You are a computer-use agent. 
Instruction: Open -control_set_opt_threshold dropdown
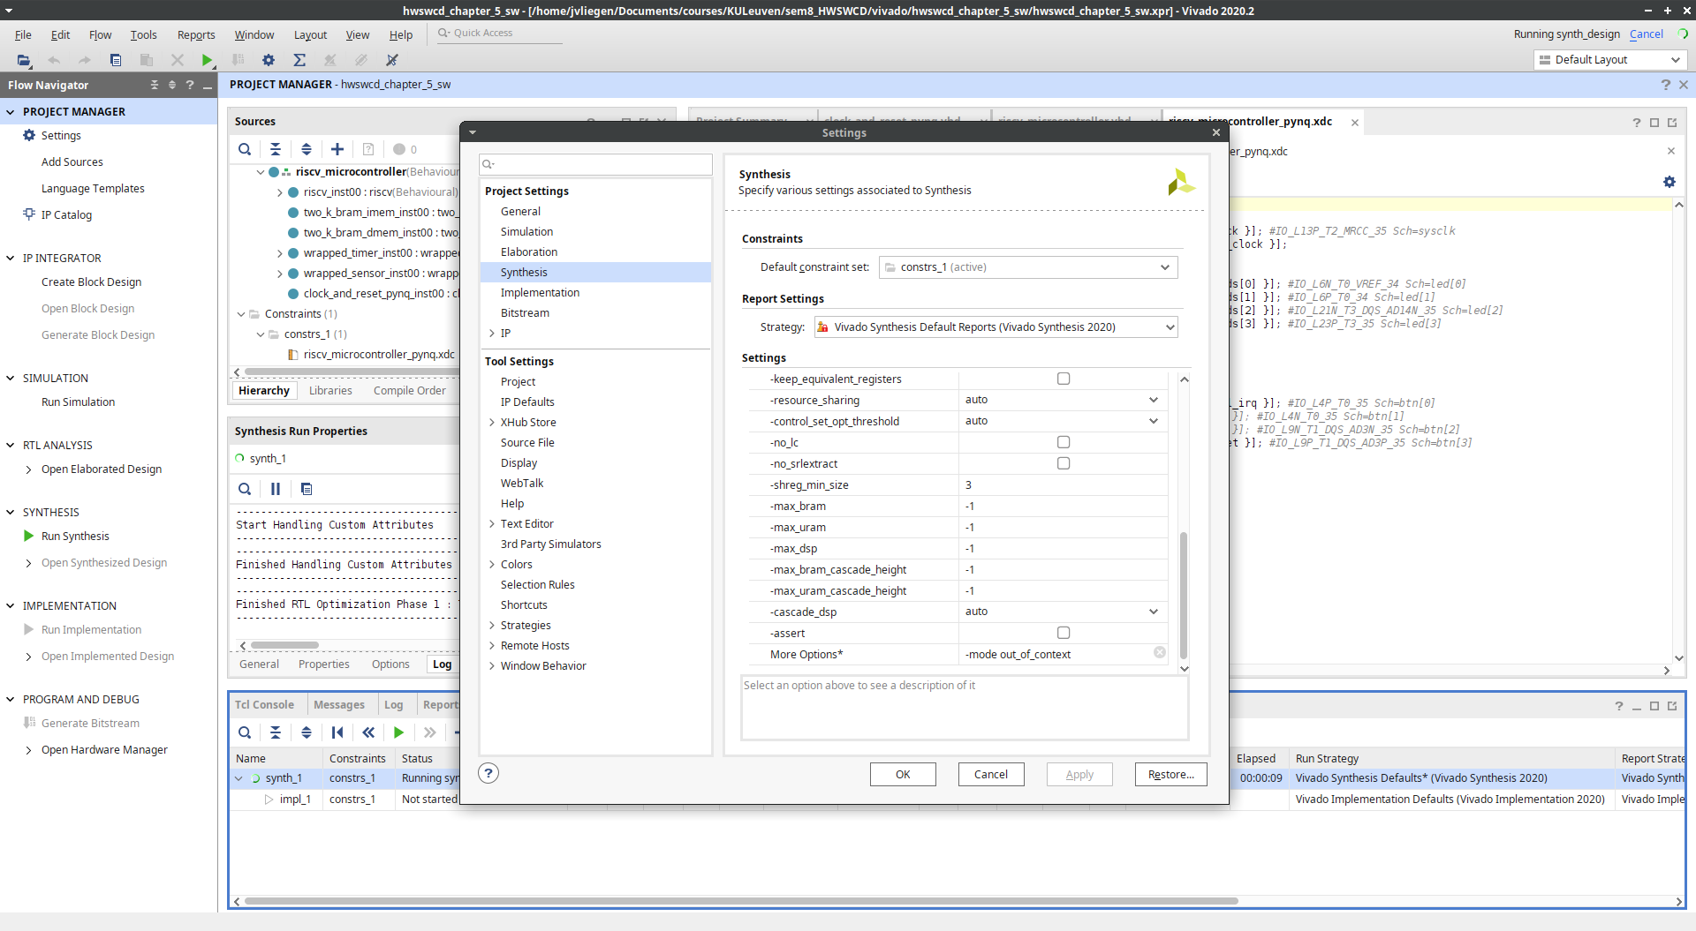click(1063, 421)
